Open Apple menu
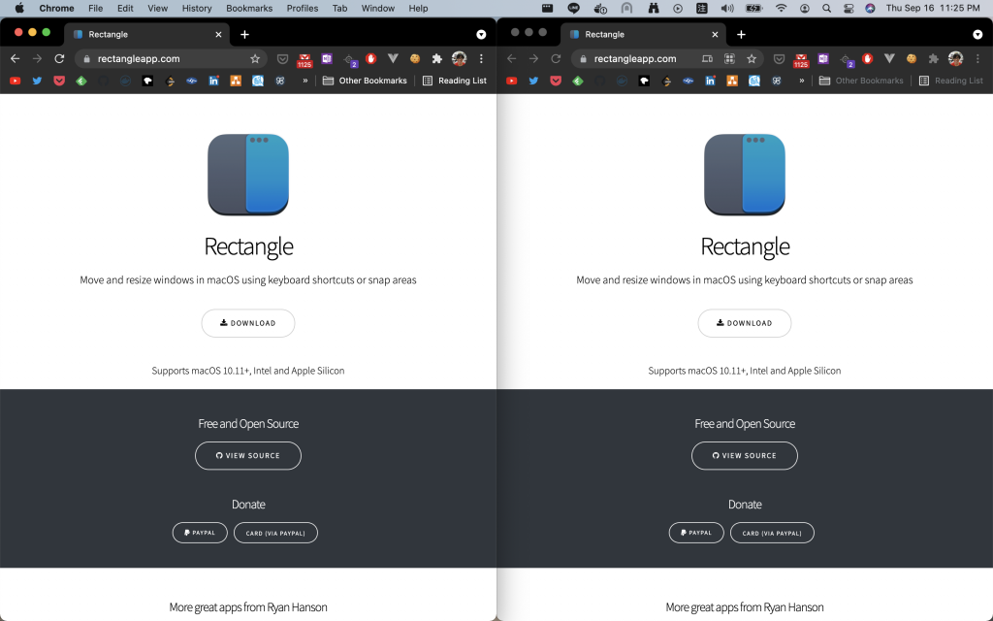 click(19, 8)
